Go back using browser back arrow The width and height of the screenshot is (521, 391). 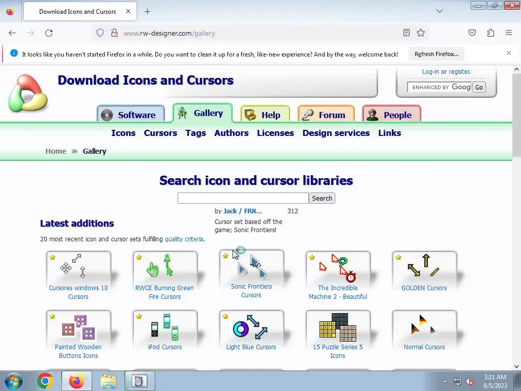click(12, 33)
